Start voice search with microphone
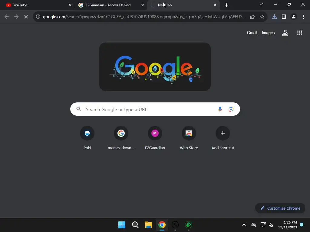The image size is (310, 232). pyautogui.click(x=220, y=109)
